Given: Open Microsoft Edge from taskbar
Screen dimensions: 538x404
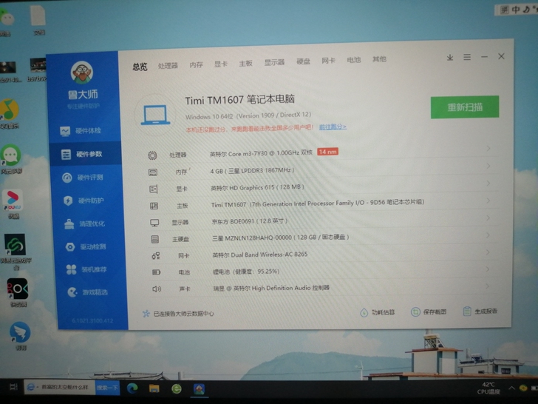Looking at the screenshot, I should tap(132, 388).
